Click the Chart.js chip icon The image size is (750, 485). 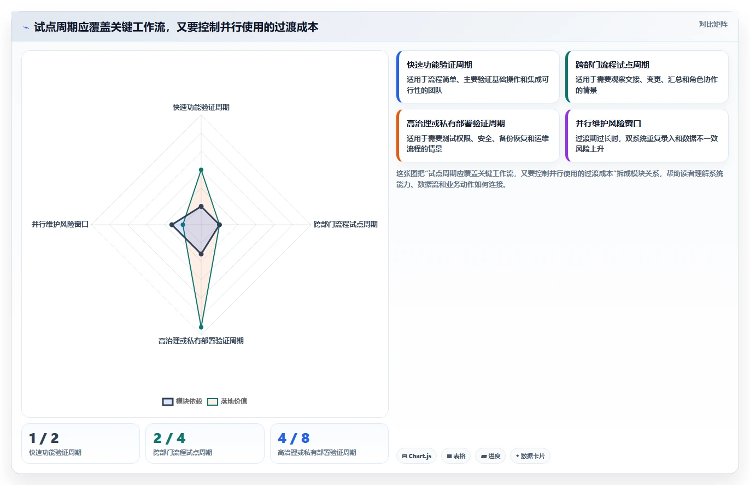click(x=405, y=456)
